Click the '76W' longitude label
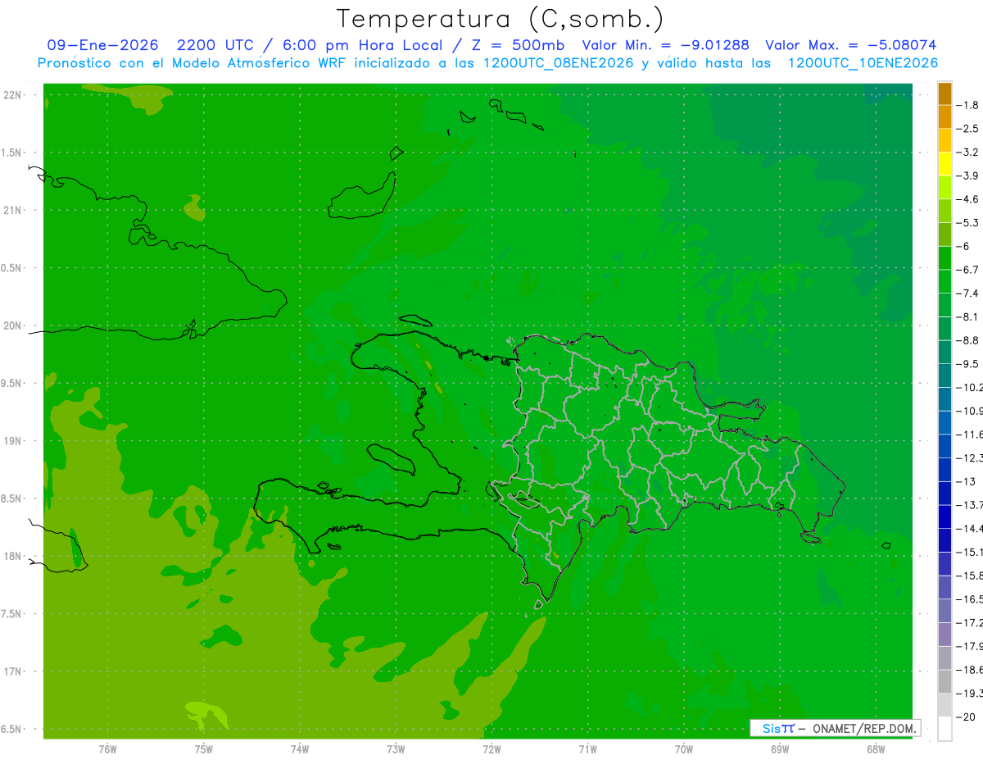This screenshot has height=760, width=983. click(107, 749)
